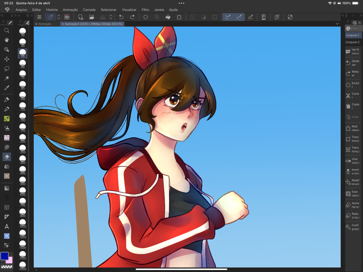363x272 pixels.
Task: Open Quick Access search dropdown
Action: [349, 28]
